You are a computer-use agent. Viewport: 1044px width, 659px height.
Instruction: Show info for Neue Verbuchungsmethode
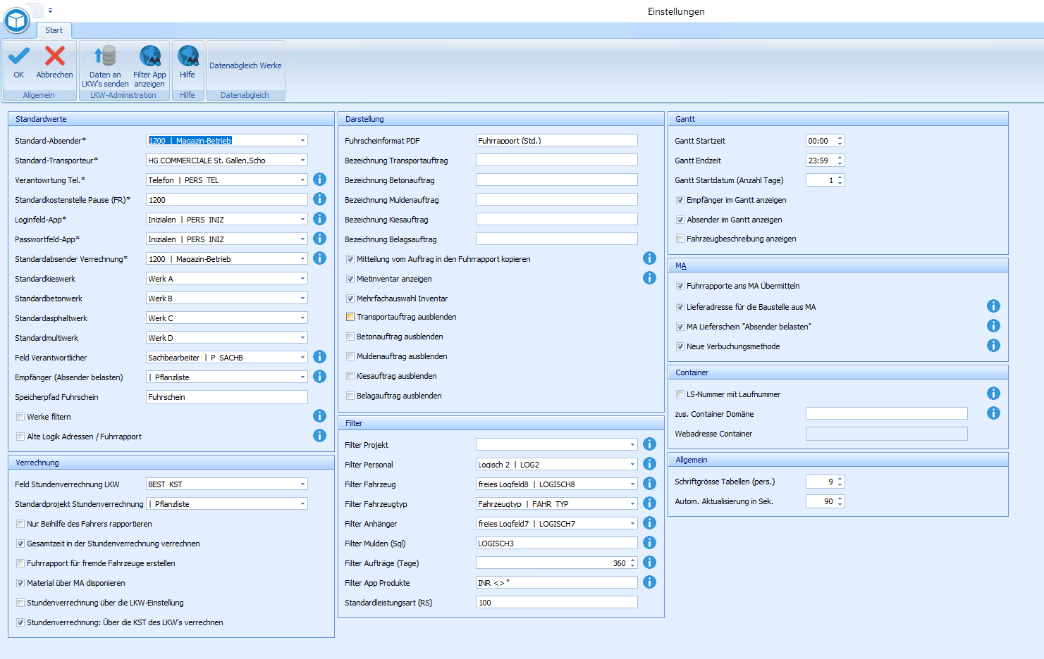(x=994, y=346)
